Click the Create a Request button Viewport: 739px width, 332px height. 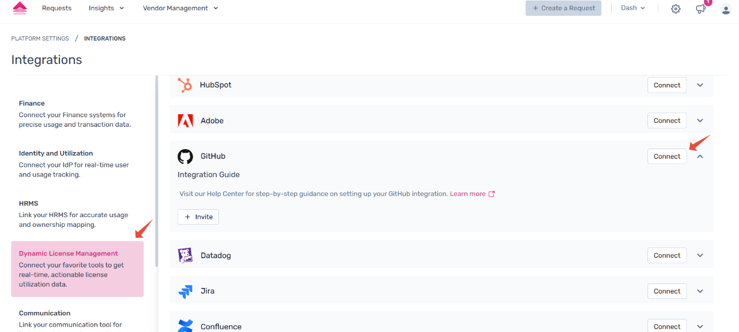tap(564, 8)
